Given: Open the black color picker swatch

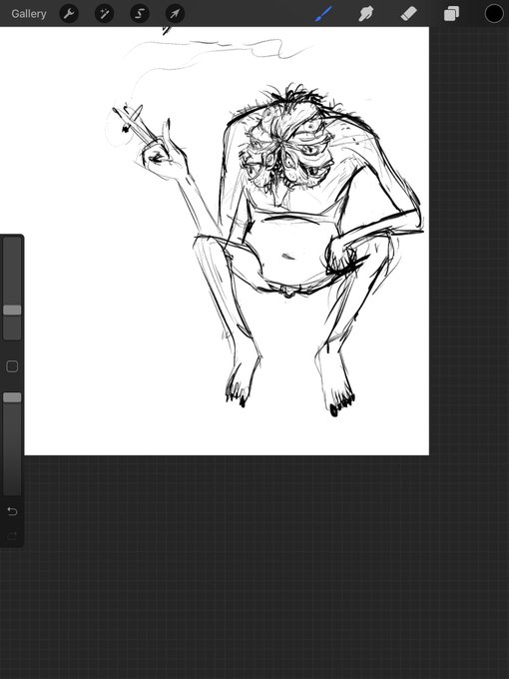Looking at the screenshot, I should [494, 14].
